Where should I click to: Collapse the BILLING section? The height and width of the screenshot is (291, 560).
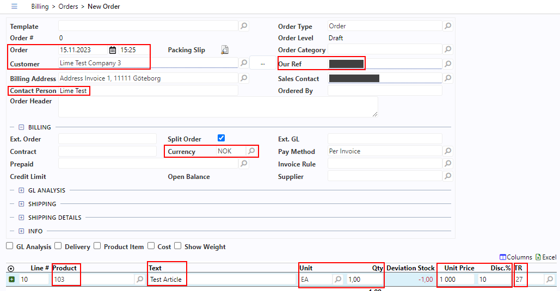coord(22,127)
